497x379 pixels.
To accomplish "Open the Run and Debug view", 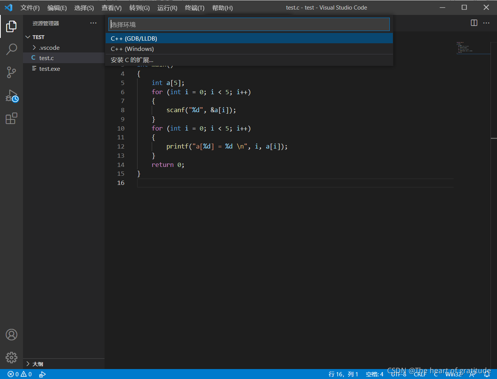I will click(x=11, y=96).
